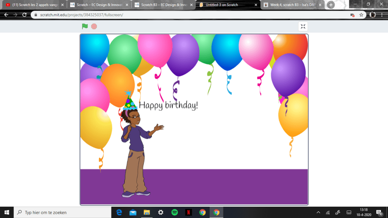This screenshot has width=388, height=218.
Task: Open the Windows notification center icon
Action: (379, 212)
